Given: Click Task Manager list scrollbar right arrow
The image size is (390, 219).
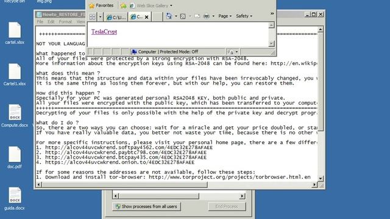Looking at the screenshot, I should [x=243, y=196].
